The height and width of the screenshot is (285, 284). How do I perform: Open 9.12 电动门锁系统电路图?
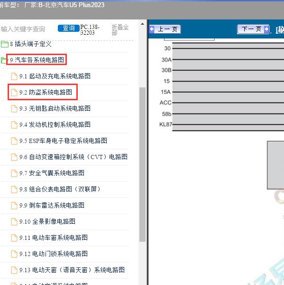pos(54,254)
